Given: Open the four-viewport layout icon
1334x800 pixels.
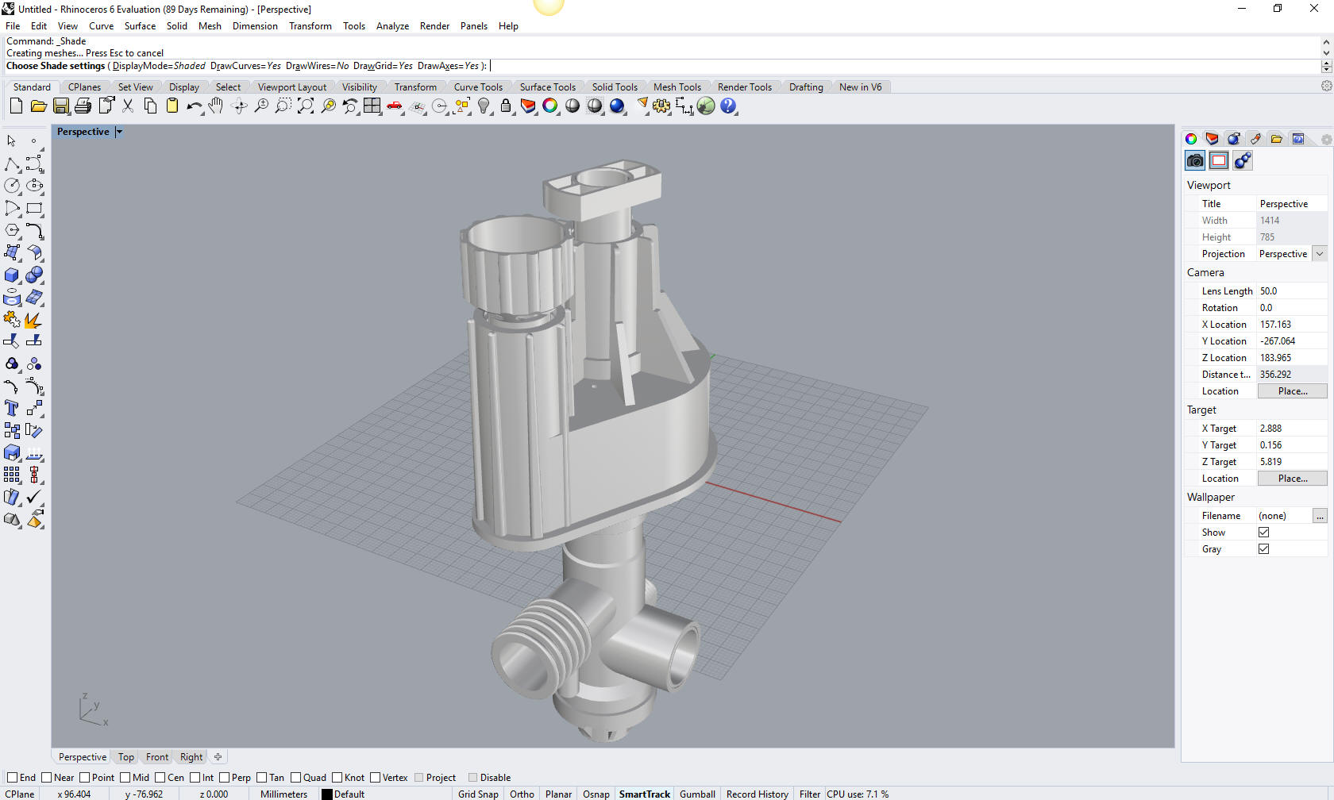Looking at the screenshot, I should 372,106.
